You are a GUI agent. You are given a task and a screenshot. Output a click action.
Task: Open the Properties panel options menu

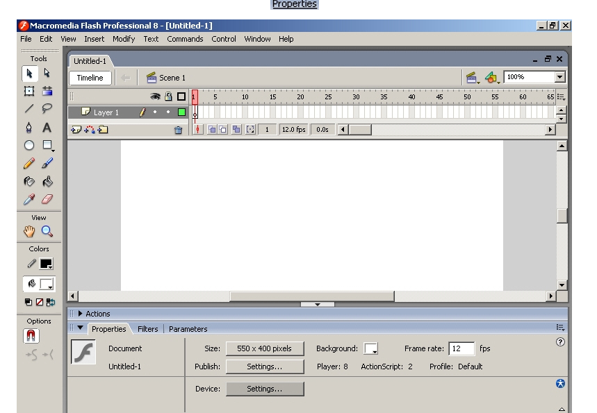pos(560,328)
